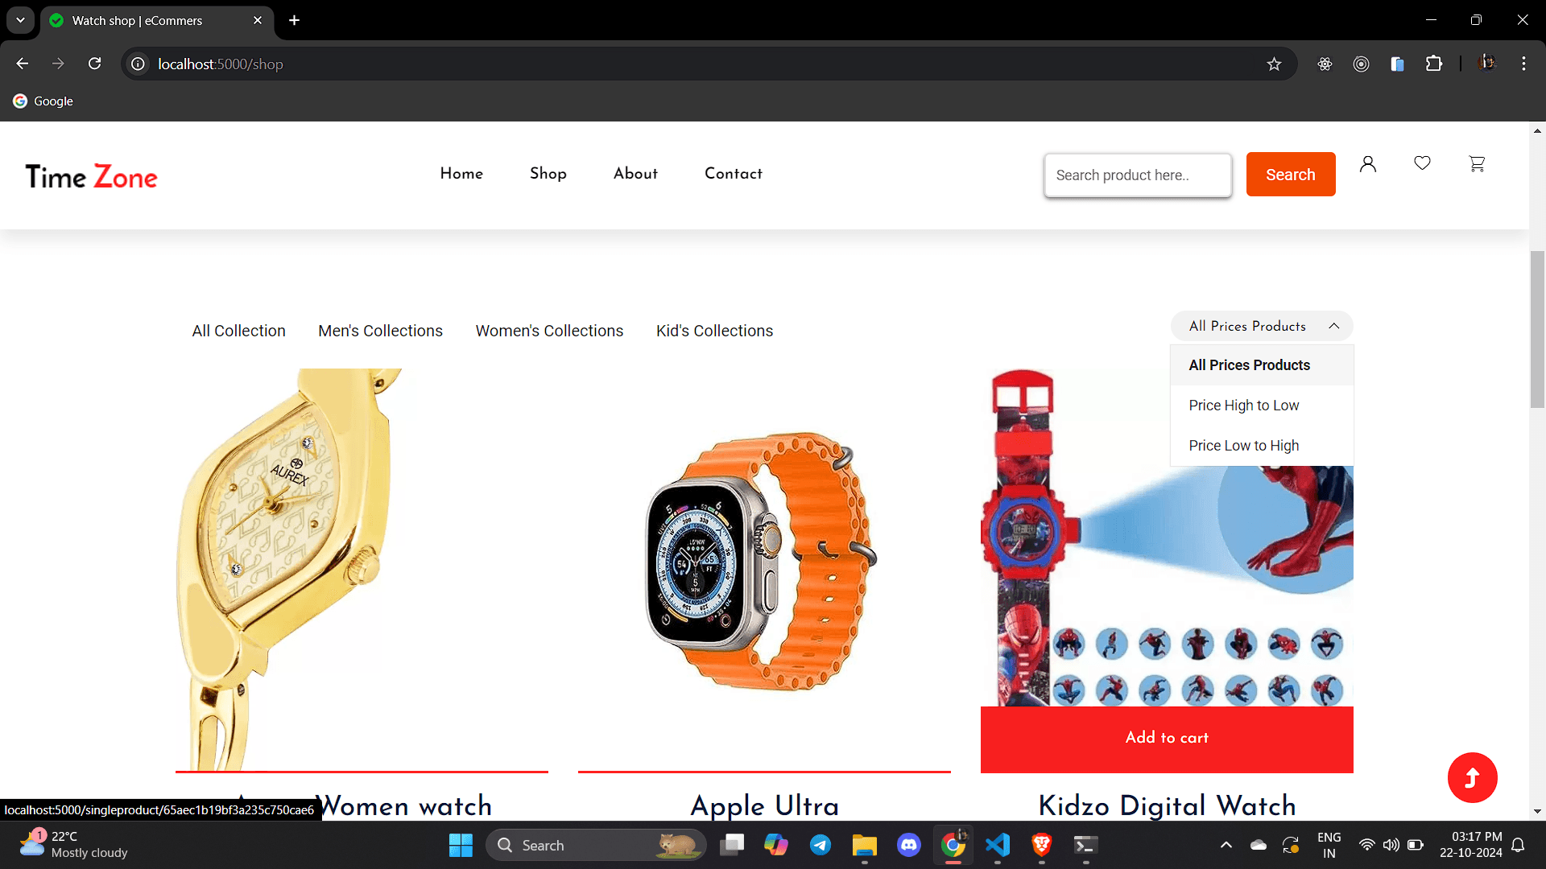Viewport: 1546px width, 869px height.
Task: Open the notifications bell in the tray
Action: pyautogui.click(x=1518, y=845)
